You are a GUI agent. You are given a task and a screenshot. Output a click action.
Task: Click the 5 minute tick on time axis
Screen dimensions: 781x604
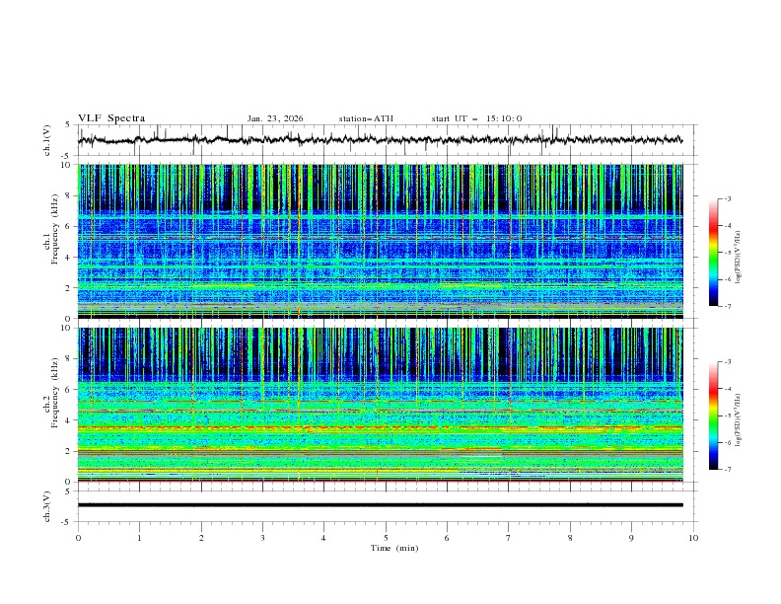pos(386,538)
